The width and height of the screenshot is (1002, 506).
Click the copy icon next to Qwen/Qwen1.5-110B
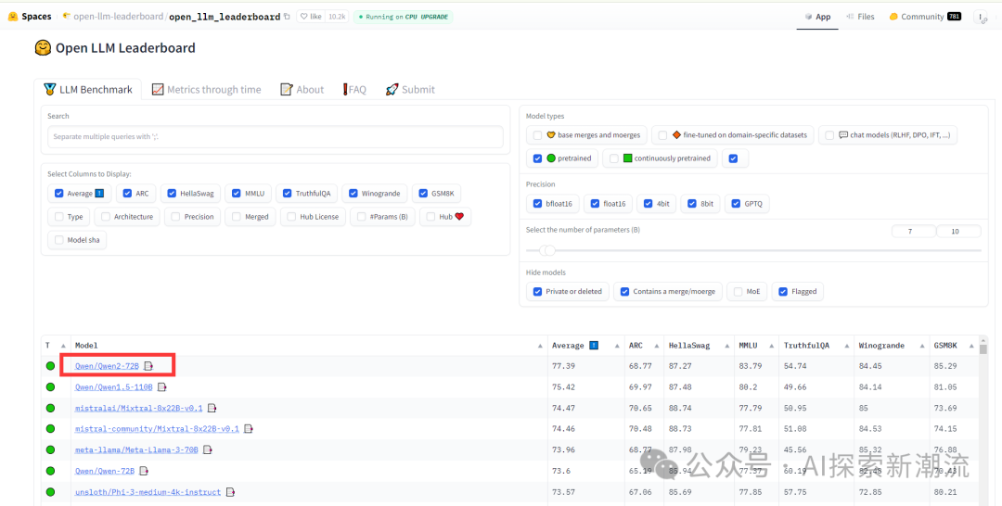[x=161, y=387]
